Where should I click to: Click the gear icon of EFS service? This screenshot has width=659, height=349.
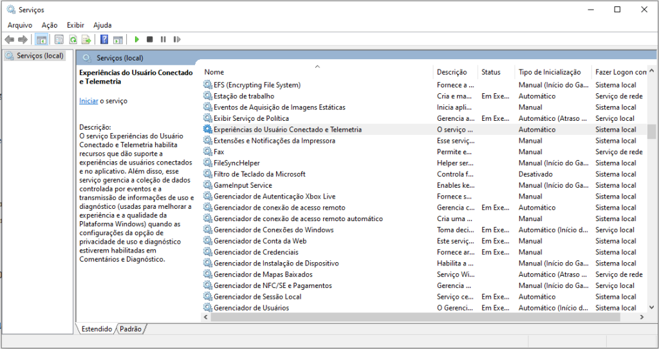(208, 85)
